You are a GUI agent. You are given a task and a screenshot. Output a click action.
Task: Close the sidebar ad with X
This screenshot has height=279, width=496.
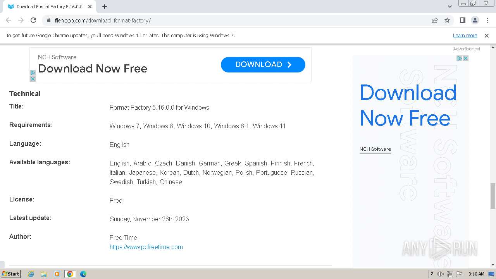(x=466, y=58)
